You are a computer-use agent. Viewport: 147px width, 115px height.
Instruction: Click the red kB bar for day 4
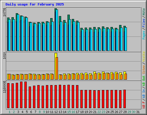[21, 95]
